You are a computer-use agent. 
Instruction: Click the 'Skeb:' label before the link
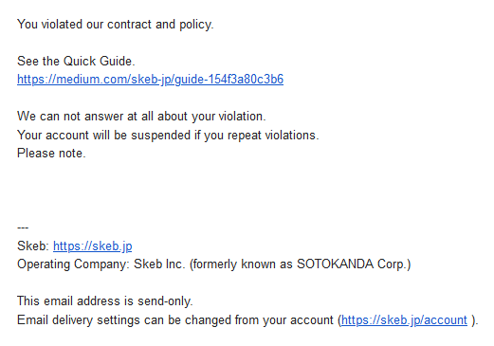(x=33, y=246)
